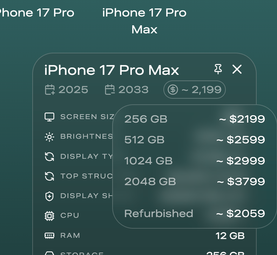Screen dimensions: 277x255
Task: Click the Top Structure icon
Action: tap(49, 176)
